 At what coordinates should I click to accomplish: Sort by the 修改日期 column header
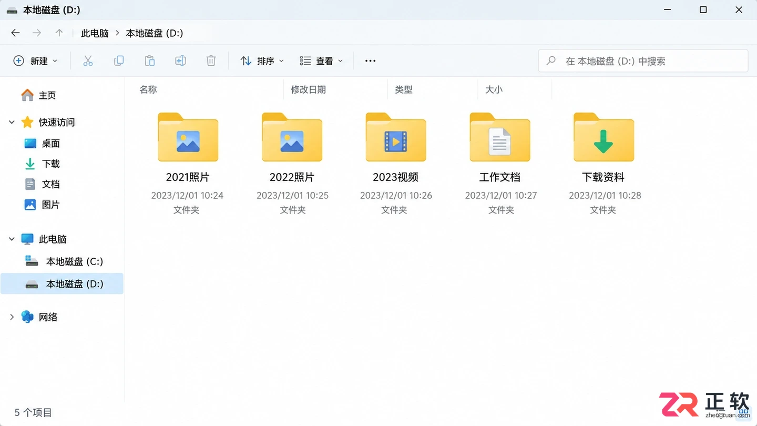[308, 89]
